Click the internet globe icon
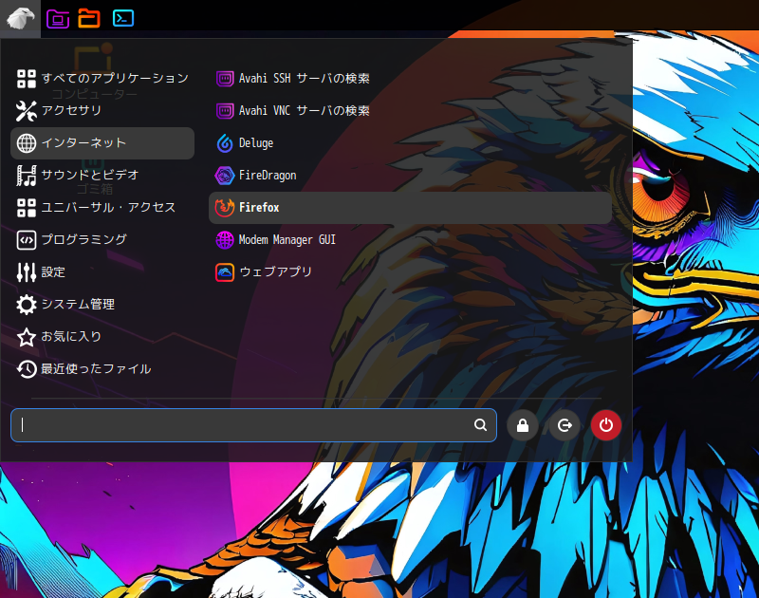The width and height of the screenshot is (759, 598). [x=27, y=143]
